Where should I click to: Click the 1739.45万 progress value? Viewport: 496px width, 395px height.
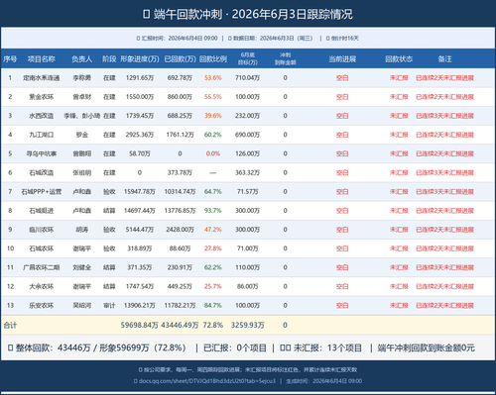[x=140, y=116]
